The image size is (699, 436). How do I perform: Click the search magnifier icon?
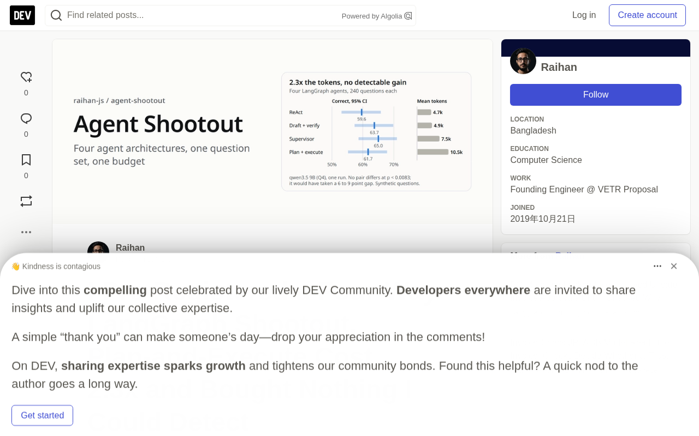[x=56, y=15]
